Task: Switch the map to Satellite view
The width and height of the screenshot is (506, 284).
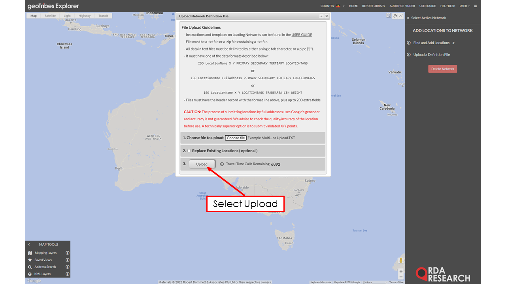Action: [x=50, y=16]
